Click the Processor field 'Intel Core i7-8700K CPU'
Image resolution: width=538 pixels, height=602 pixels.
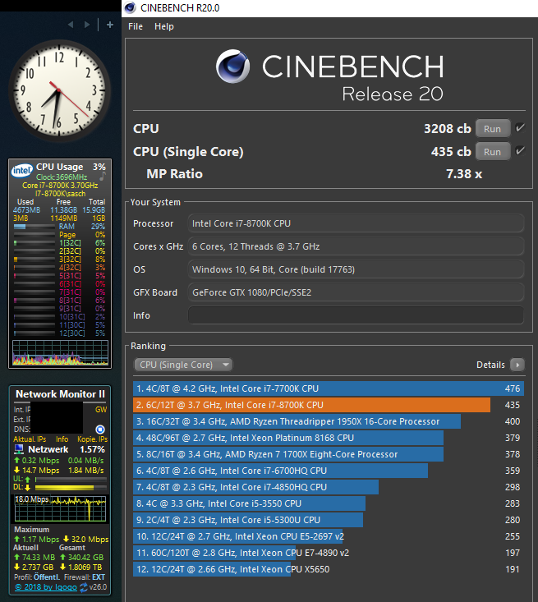[x=356, y=223]
